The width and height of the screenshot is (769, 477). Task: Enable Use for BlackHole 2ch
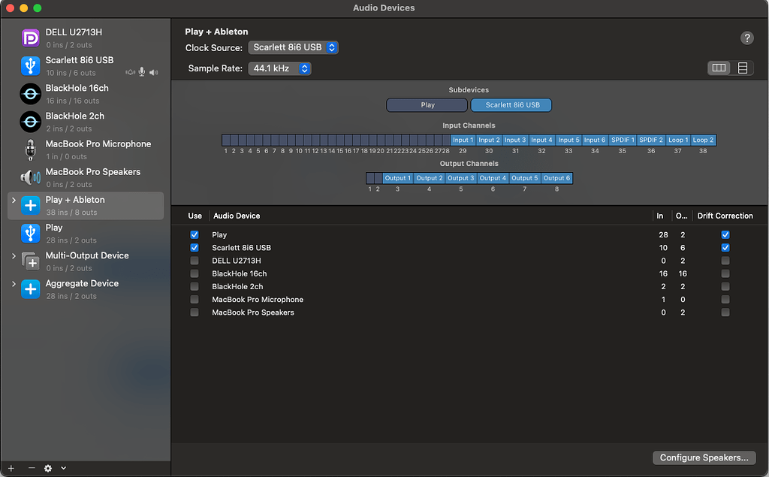[195, 287]
